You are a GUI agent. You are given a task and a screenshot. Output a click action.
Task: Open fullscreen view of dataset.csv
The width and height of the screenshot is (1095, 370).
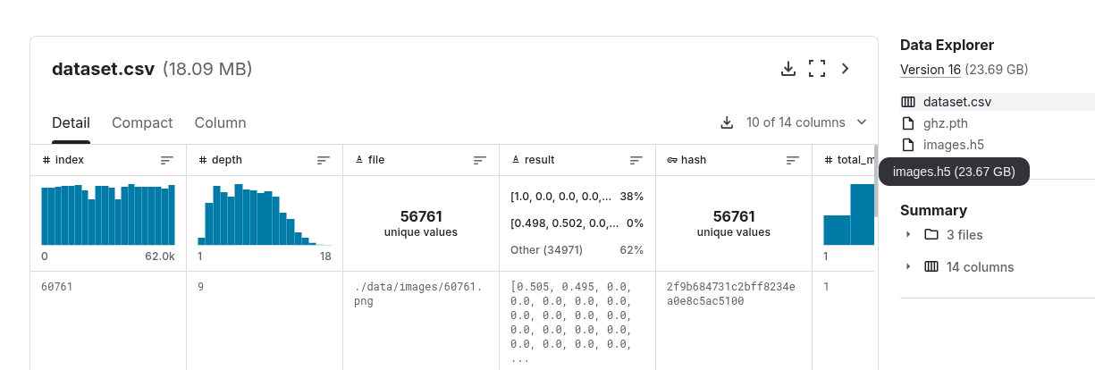[816, 69]
